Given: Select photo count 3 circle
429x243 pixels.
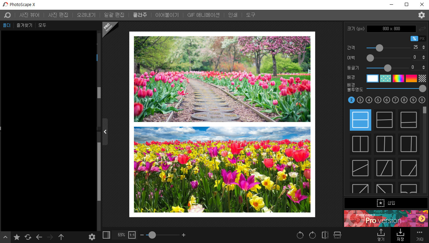Looking at the screenshot, I should tap(360, 100).
